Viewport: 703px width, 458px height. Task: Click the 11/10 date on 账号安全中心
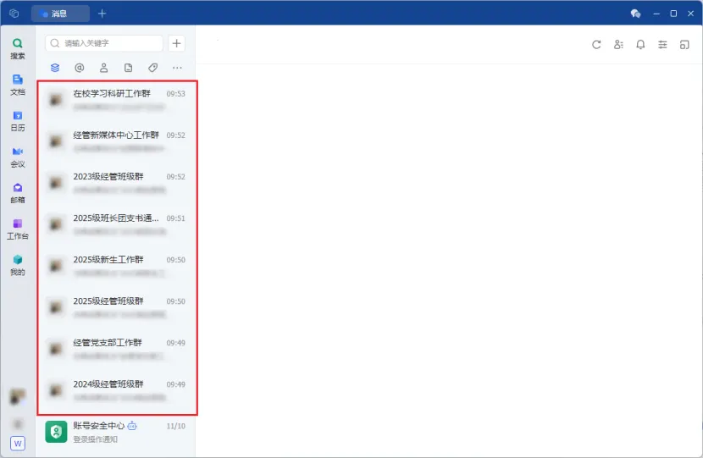click(x=176, y=426)
